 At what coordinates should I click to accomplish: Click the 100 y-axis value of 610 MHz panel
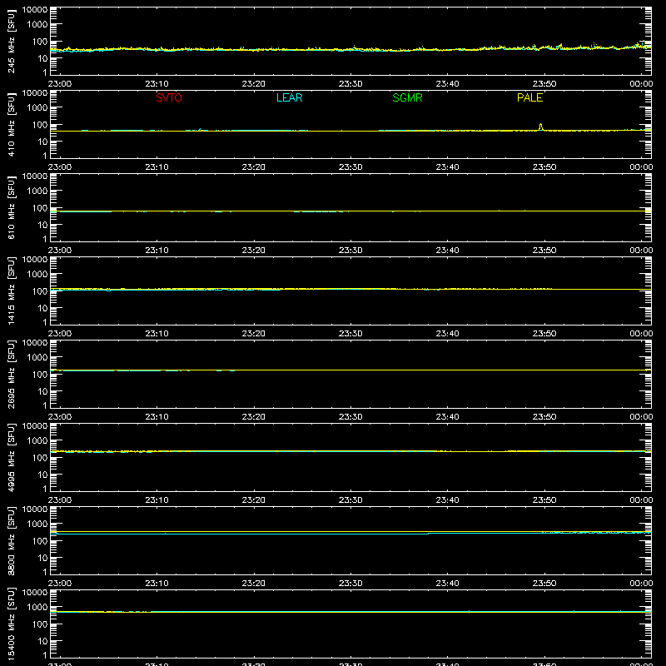pyautogui.click(x=40, y=208)
